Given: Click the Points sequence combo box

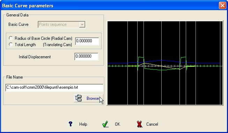Looking at the screenshot, I should pyautogui.click(x=61, y=24).
